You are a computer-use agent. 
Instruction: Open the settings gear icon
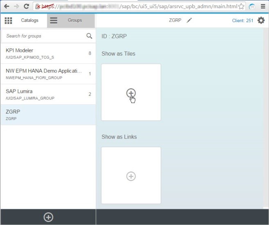click(261, 20)
